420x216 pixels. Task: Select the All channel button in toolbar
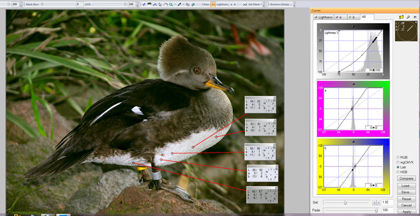[x=213, y=5]
